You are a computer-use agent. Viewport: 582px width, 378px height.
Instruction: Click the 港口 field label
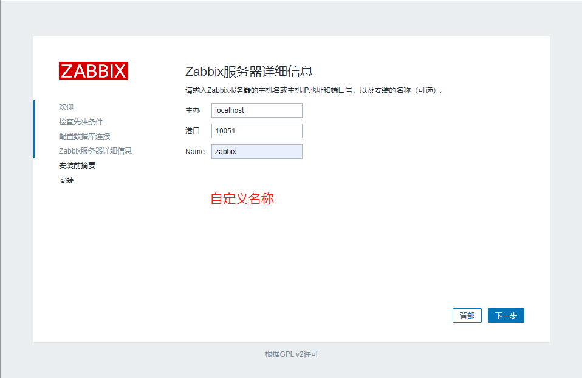[x=193, y=131]
